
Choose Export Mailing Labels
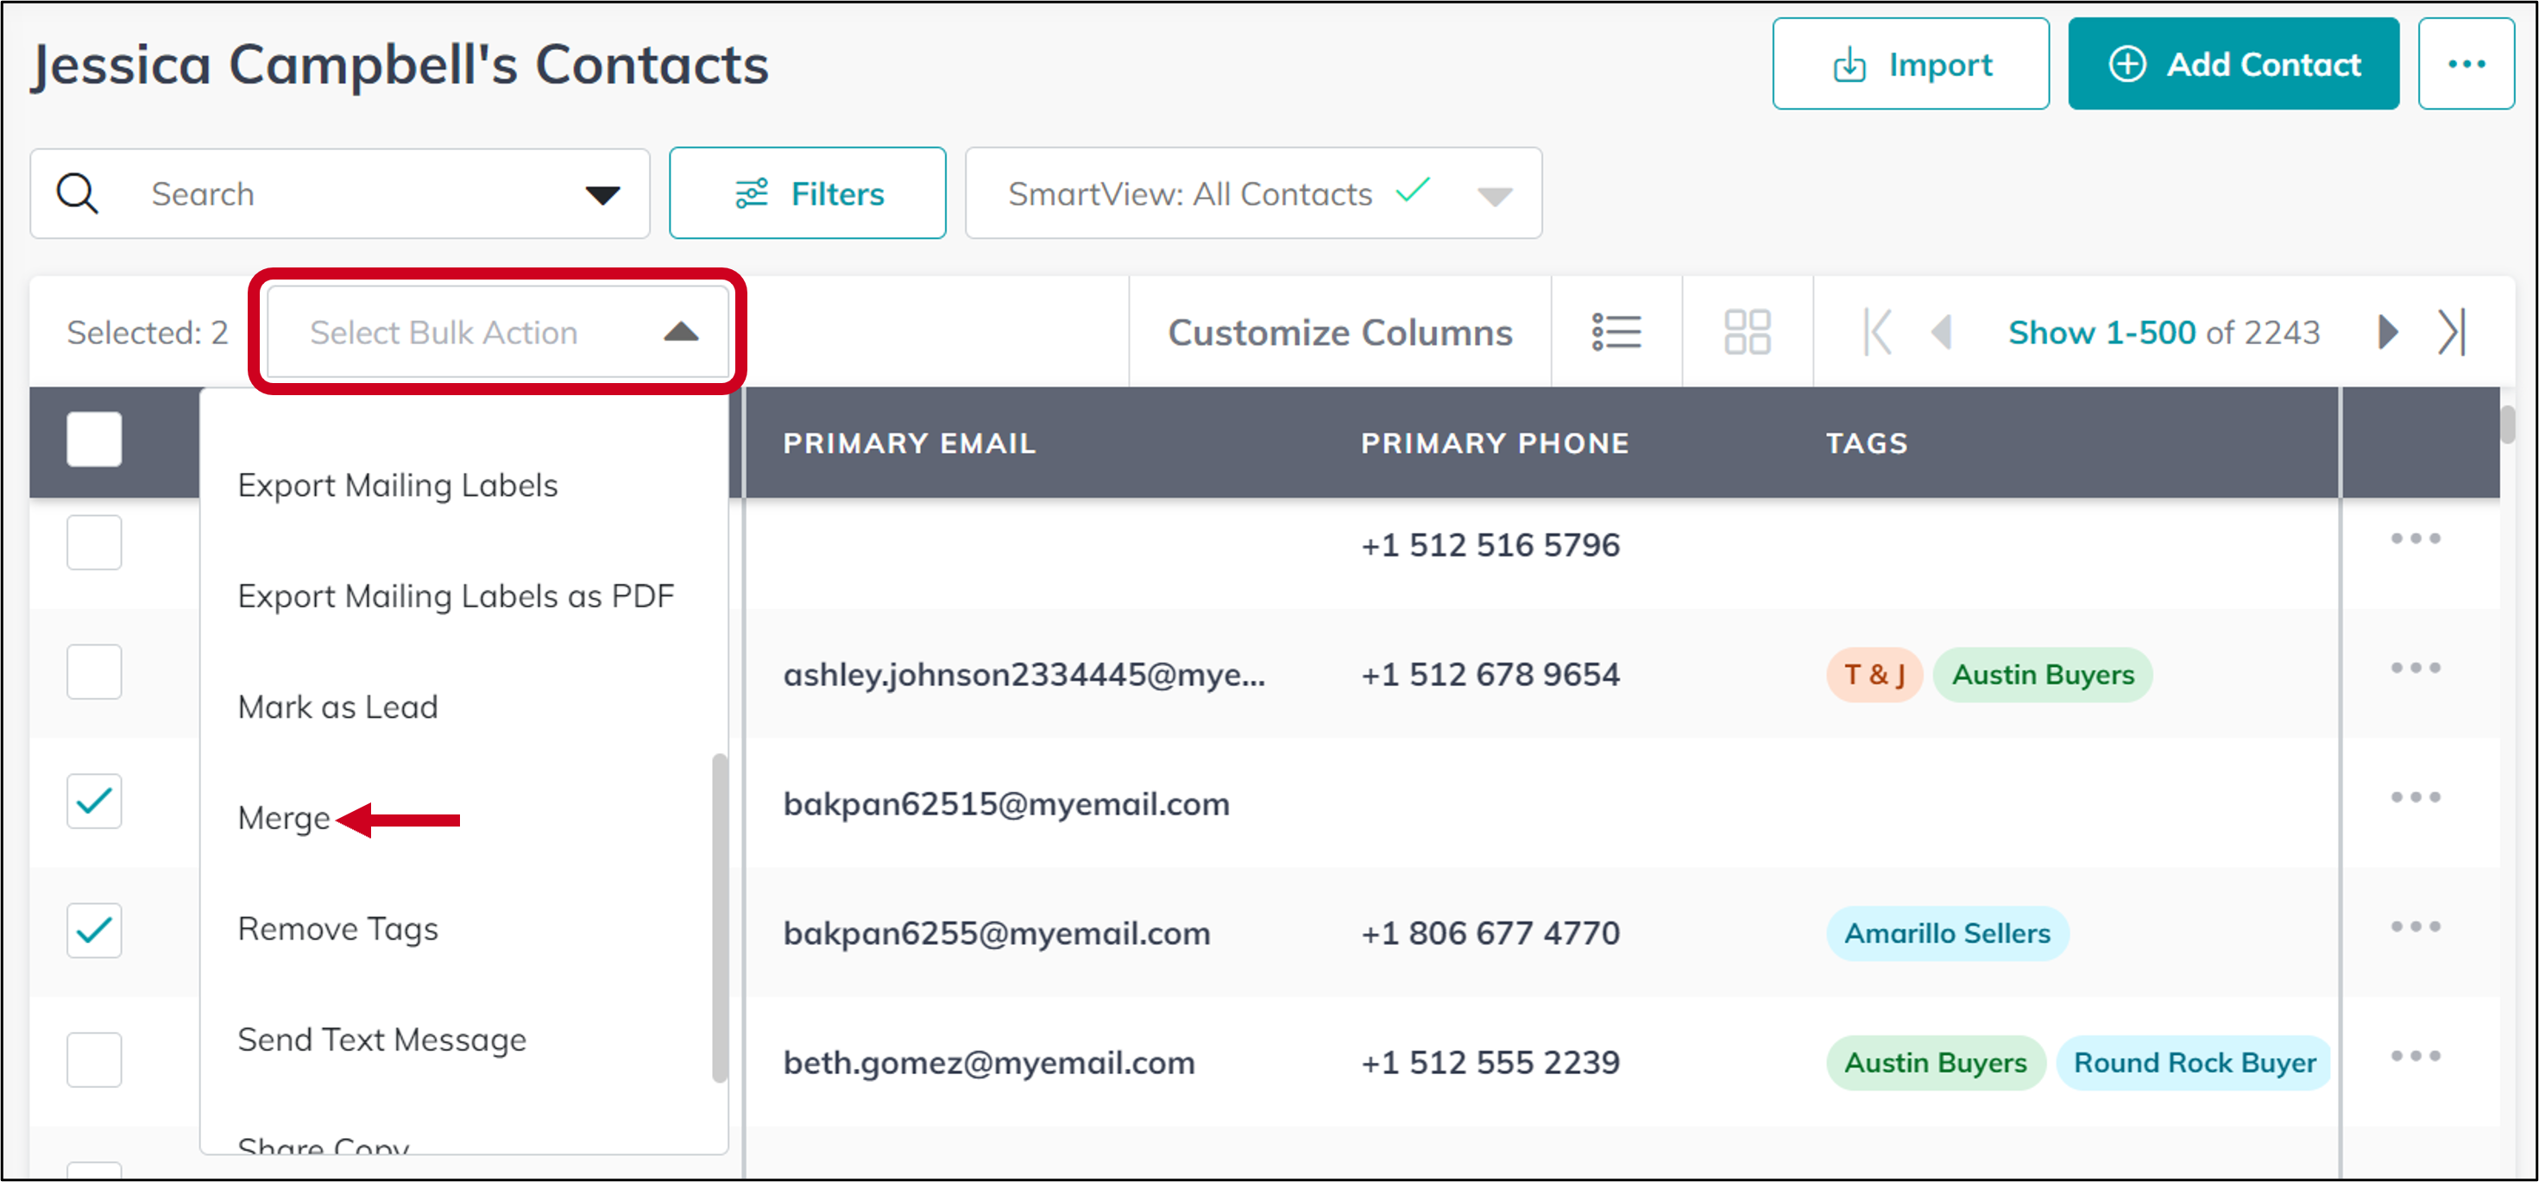397,486
